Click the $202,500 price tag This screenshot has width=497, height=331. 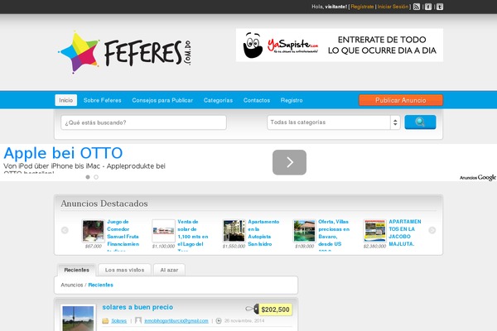[x=275, y=309]
